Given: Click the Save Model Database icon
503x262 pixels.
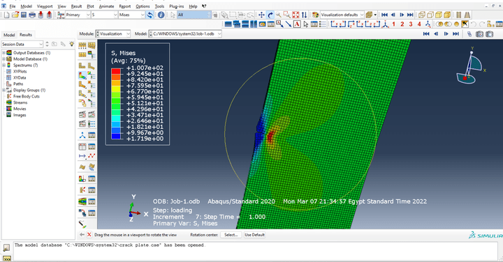Looking at the screenshot, I should pyautogui.click(x=24, y=15).
